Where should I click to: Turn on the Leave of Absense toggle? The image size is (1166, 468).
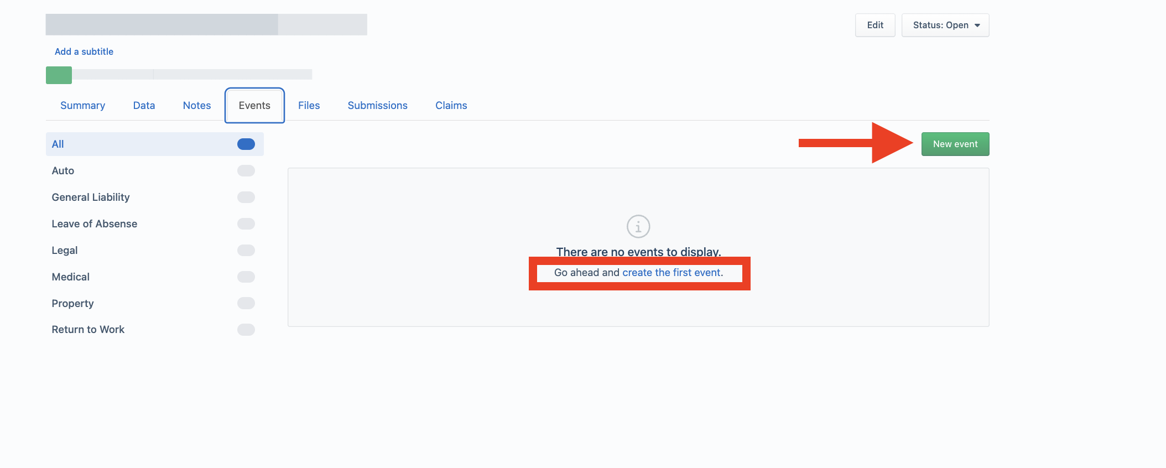tap(246, 223)
